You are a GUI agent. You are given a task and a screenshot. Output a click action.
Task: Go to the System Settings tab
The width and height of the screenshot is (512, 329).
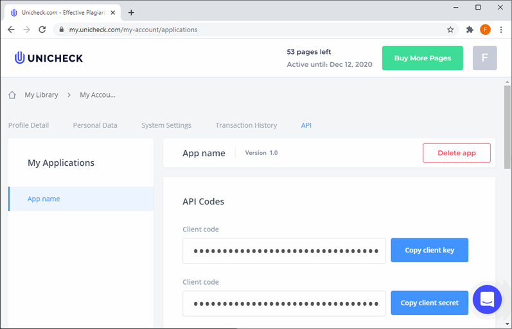[166, 125]
